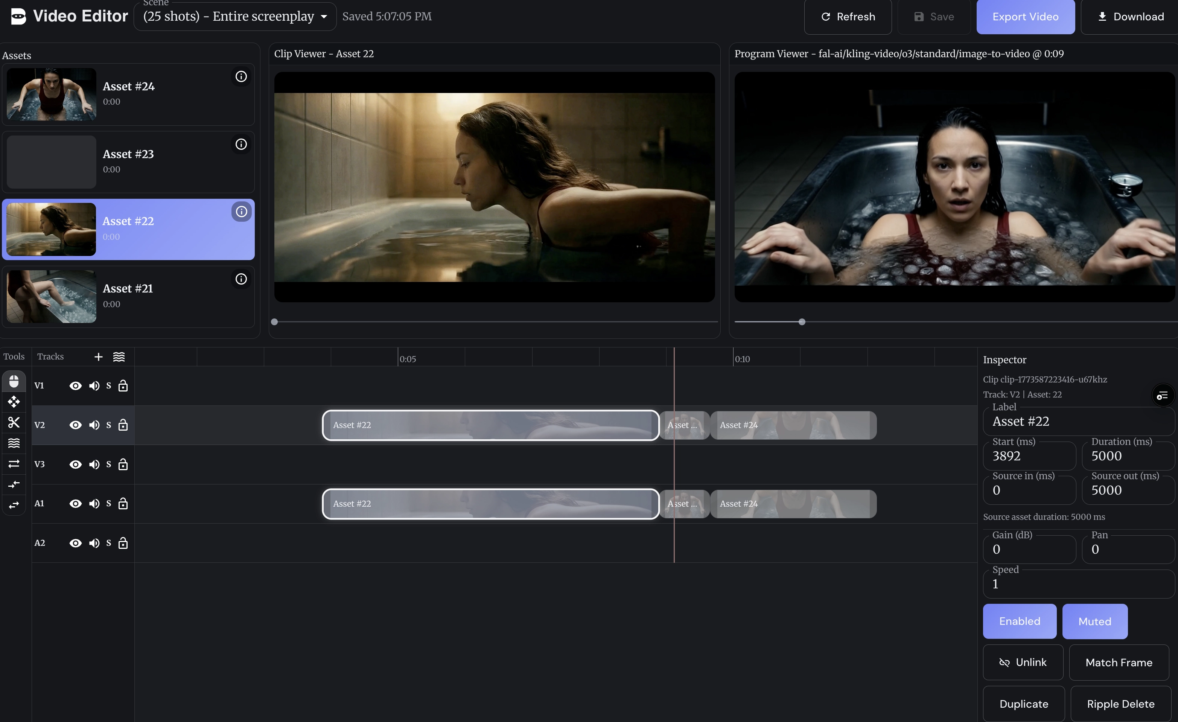Select the Asset #24 clip on V2 track

[793, 425]
